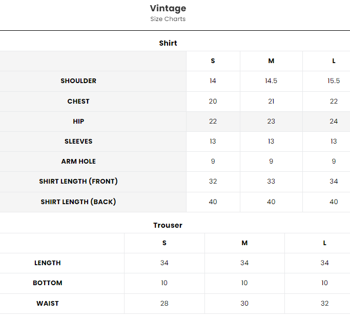Screen dimensions: 350x318
Task: Select the shirt table's M column header
Action: [271, 61]
